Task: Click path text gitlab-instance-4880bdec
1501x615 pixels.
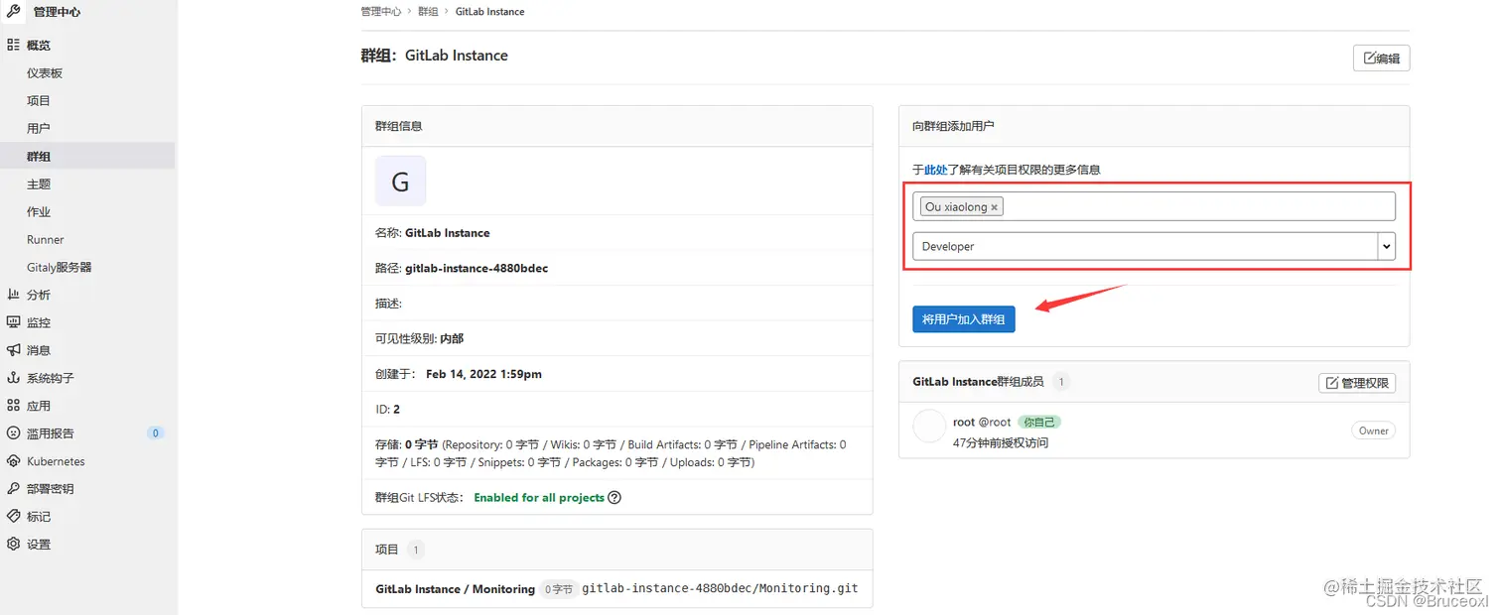Action: pyautogui.click(x=477, y=269)
